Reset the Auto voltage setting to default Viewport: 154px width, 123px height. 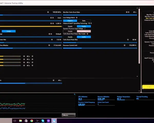point(53,18)
